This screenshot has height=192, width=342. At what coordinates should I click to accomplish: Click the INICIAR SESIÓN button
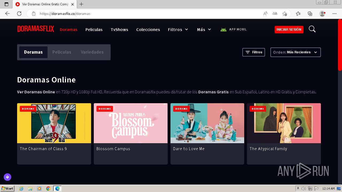289,30
